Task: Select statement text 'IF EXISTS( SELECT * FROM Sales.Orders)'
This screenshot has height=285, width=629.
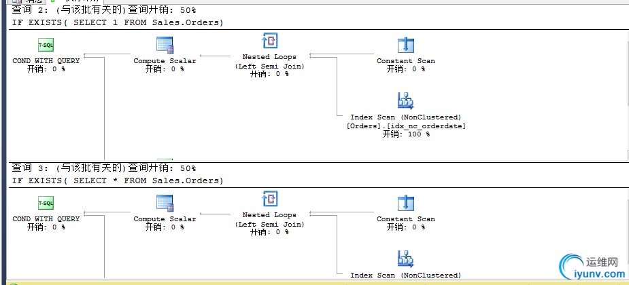Action: 118,181
